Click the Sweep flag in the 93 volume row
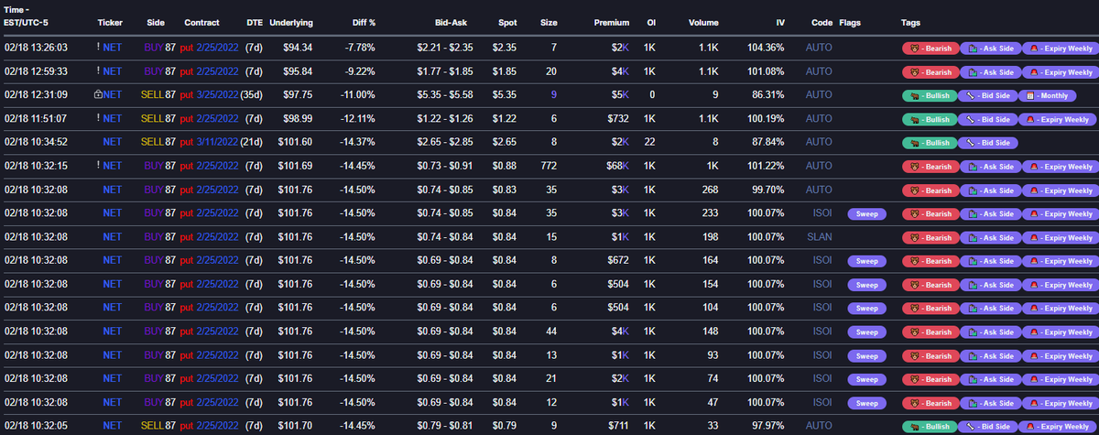The width and height of the screenshot is (1099, 435). [x=866, y=355]
